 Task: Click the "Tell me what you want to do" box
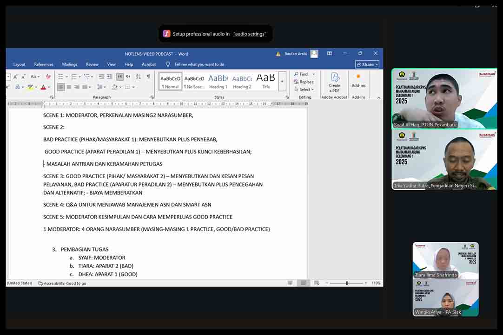(x=199, y=64)
